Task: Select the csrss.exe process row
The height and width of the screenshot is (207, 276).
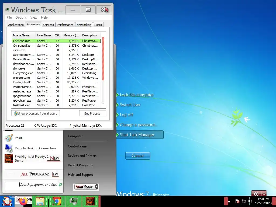Action: [x=56, y=50]
